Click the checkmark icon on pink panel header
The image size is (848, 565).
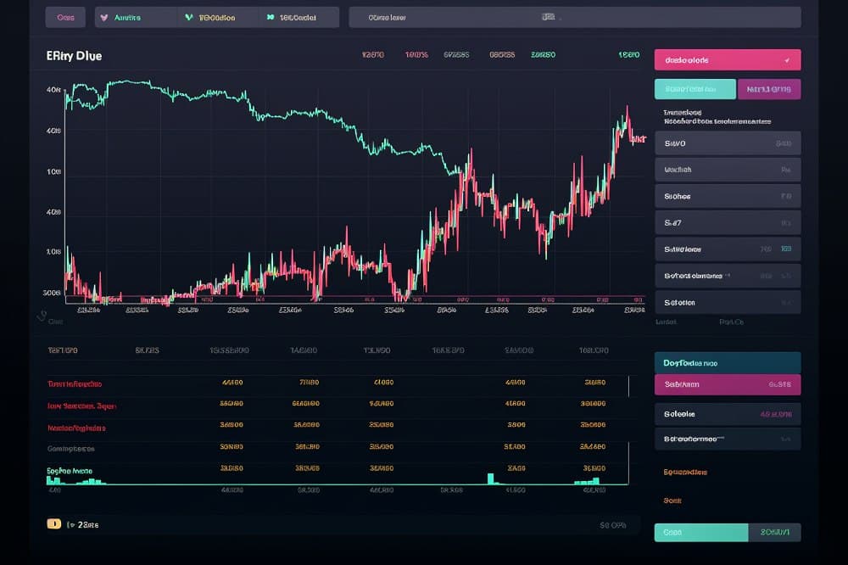point(787,60)
